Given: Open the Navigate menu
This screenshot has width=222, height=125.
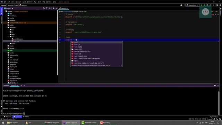Looking at the screenshot, I should pos(18,2).
